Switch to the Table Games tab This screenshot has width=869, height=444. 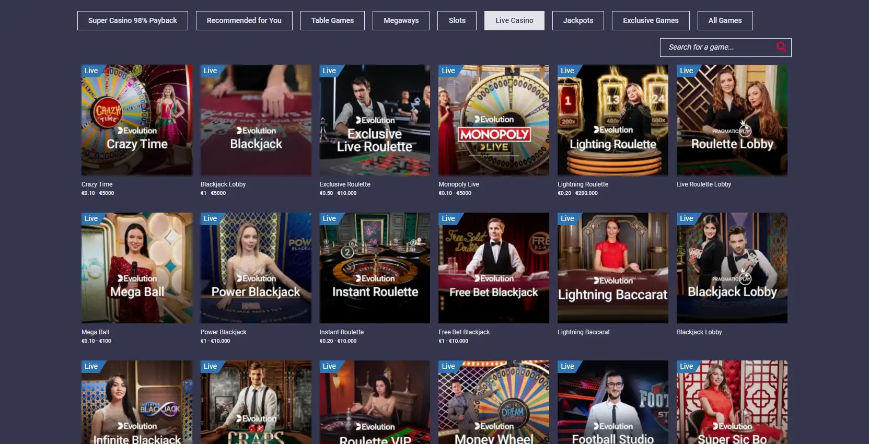tap(332, 20)
